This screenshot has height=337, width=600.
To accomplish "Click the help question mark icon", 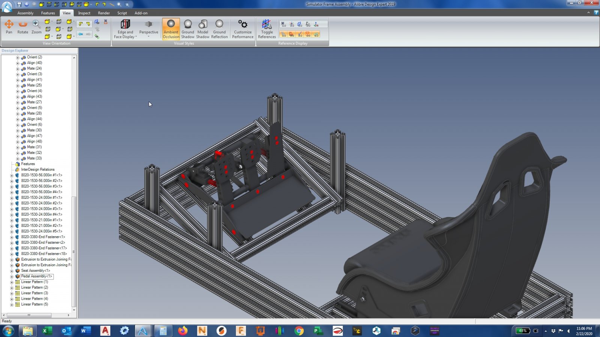I will 596,13.
